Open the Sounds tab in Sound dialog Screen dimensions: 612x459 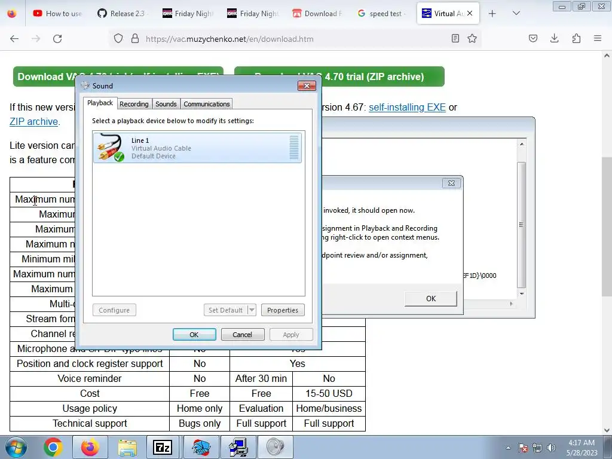[x=166, y=104]
